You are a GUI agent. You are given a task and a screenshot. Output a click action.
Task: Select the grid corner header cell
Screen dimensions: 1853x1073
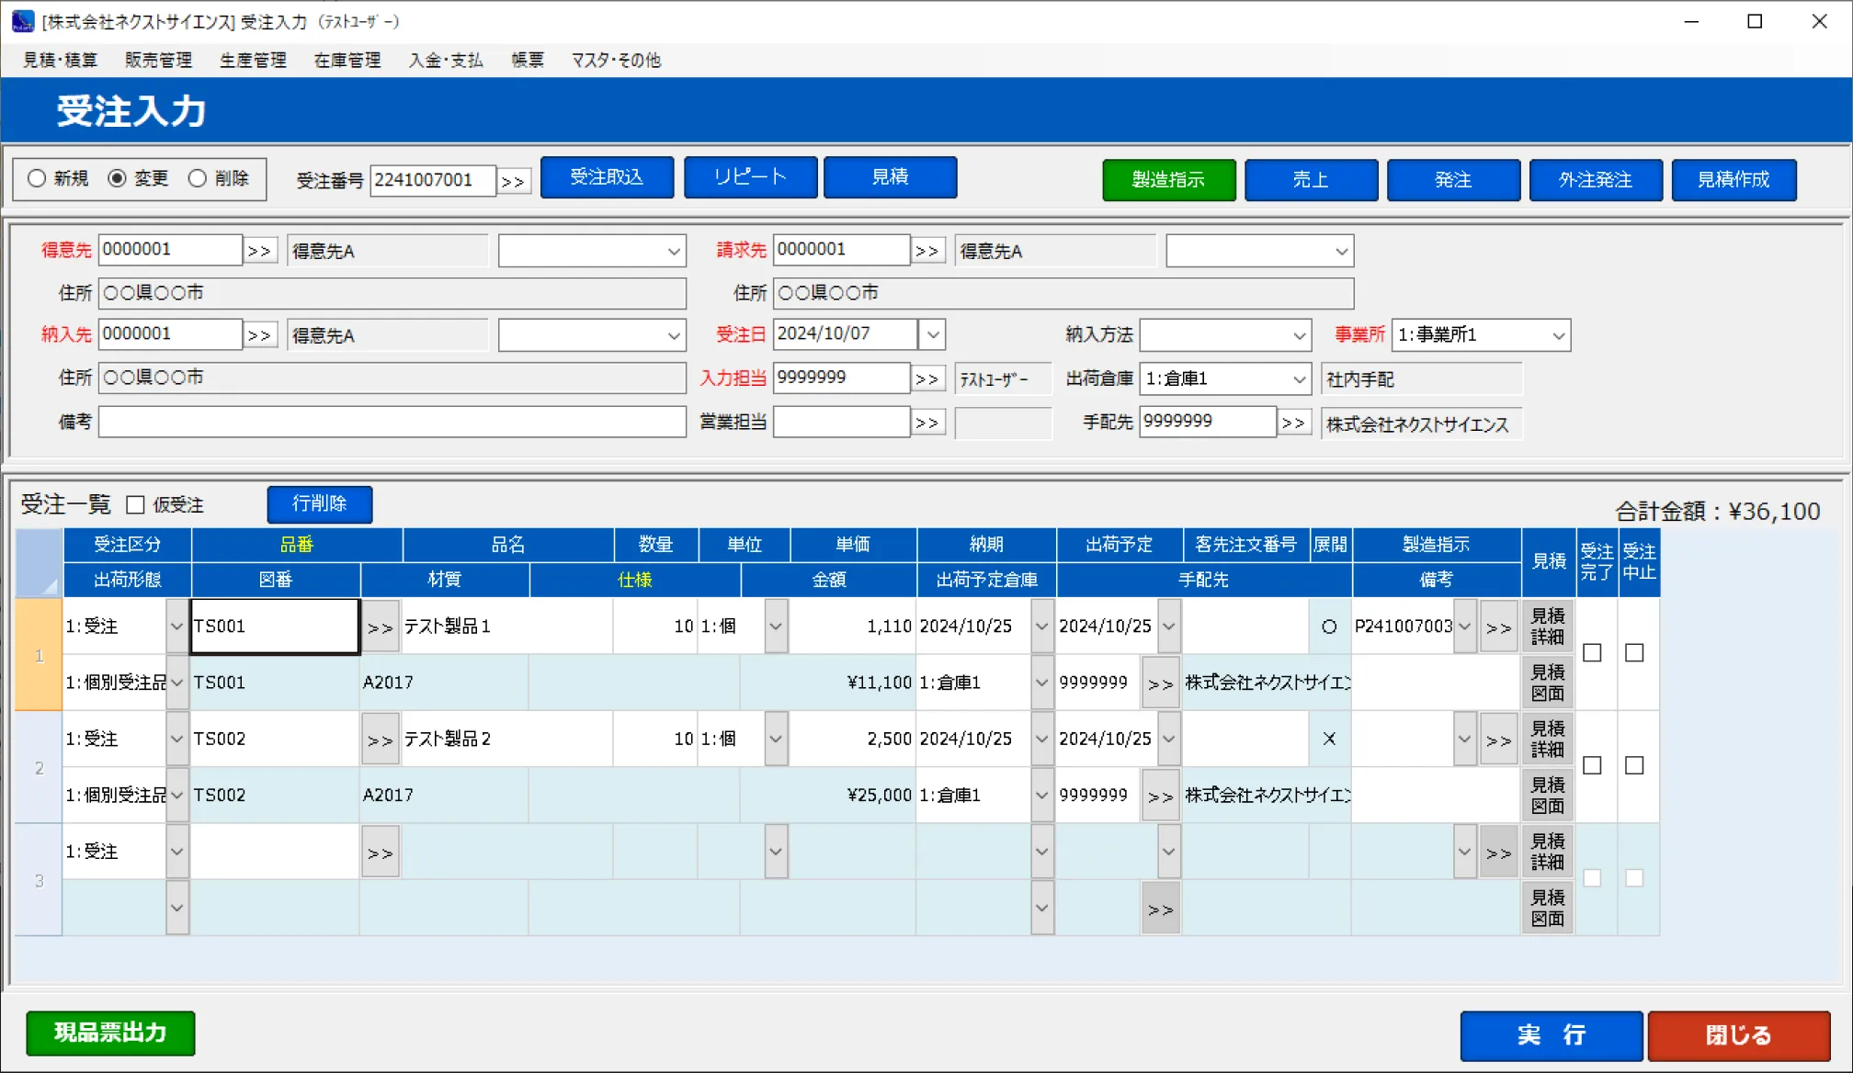[39, 562]
